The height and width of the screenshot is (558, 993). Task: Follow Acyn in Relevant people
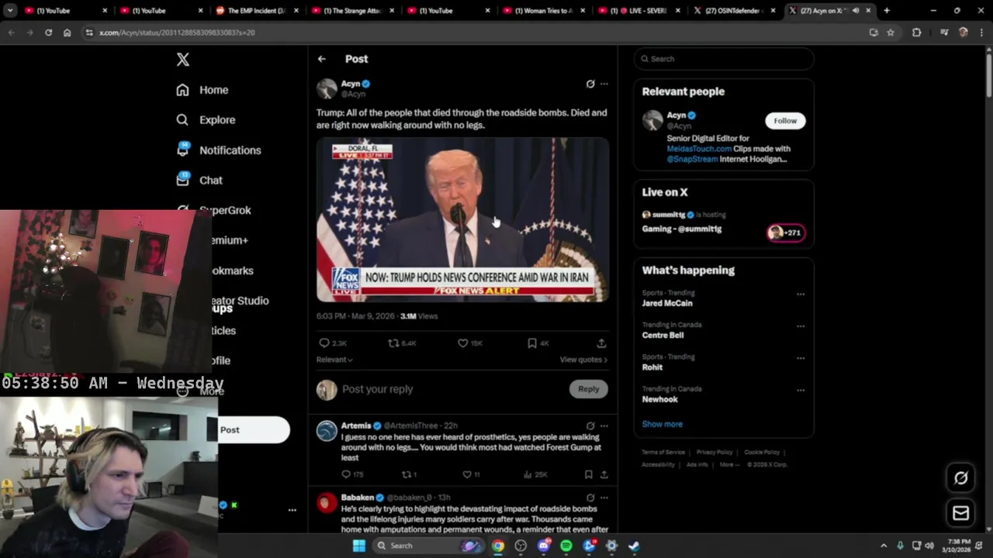click(x=785, y=121)
